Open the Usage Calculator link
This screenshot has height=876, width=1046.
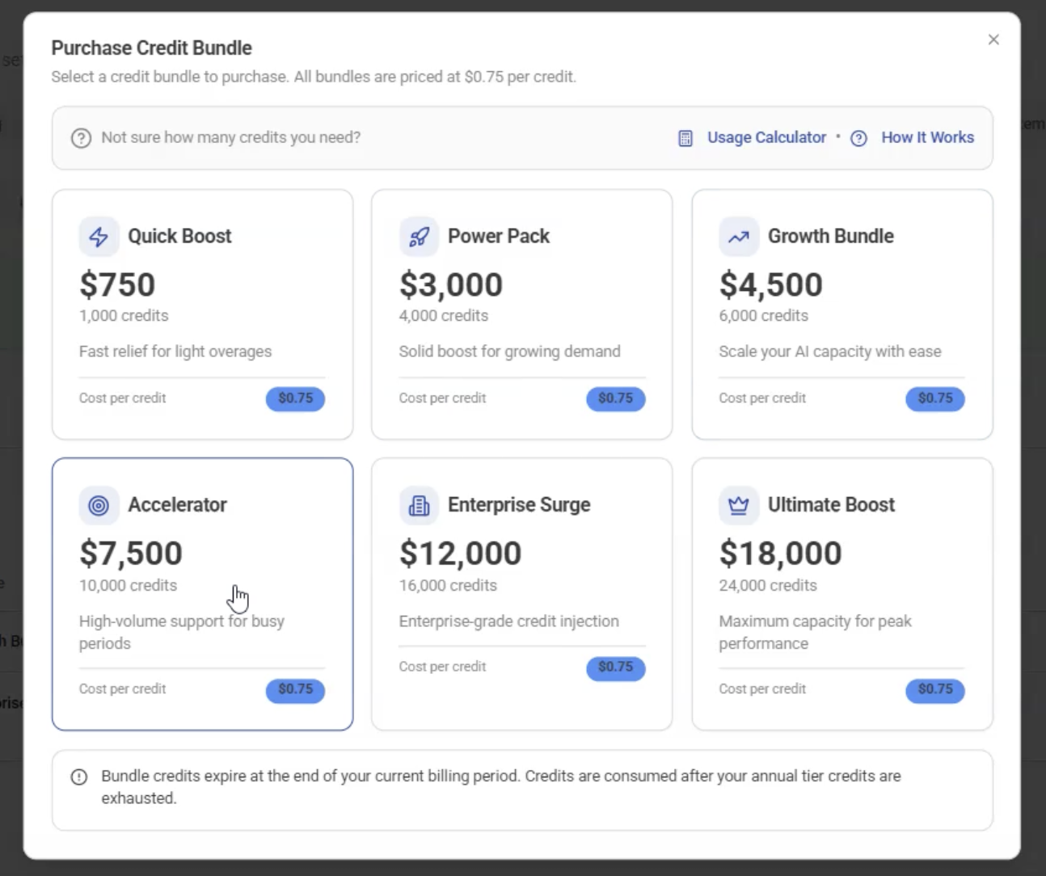766,137
